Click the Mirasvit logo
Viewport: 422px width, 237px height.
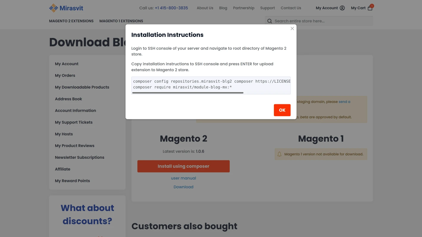click(66, 8)
